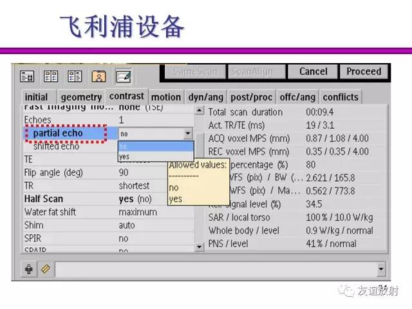Choose 'yes' in partial echo list
Viewport: 412px width, 309px height.
click(156, 156)
